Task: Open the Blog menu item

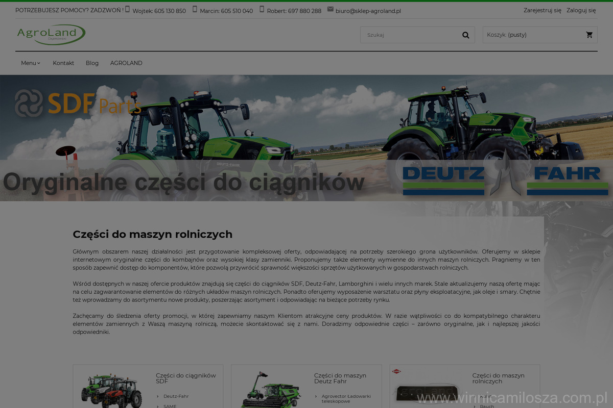Action: coord(92,63)
